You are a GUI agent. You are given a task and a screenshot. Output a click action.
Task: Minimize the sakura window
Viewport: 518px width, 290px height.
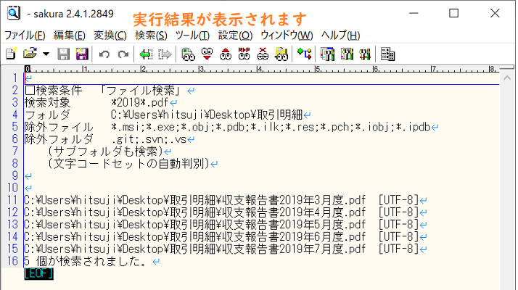414,13
